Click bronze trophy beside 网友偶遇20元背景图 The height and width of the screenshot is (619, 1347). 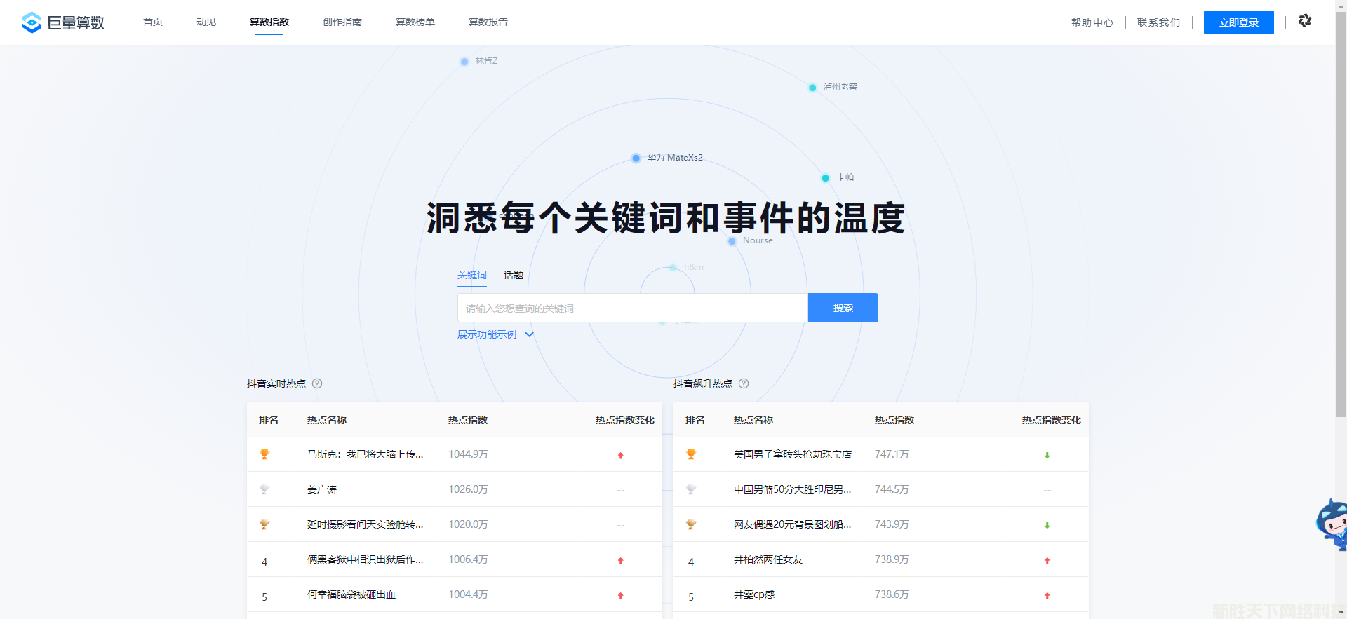click(691, 524)
